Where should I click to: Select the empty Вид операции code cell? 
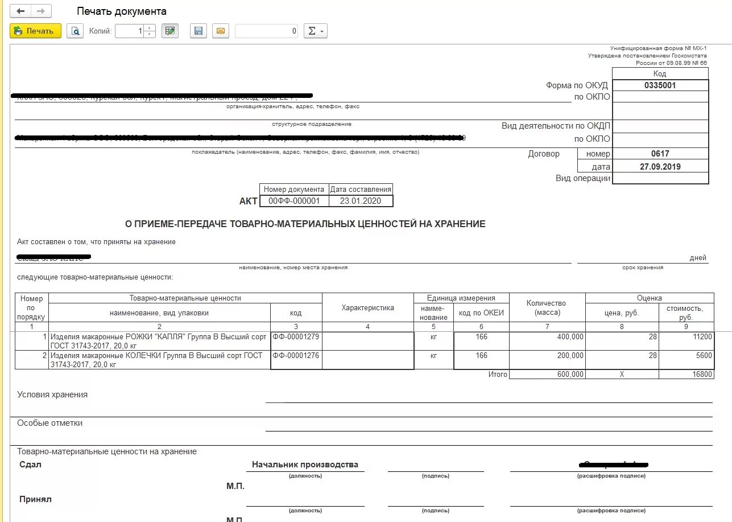pyautogui.click(x=660, y=178)
